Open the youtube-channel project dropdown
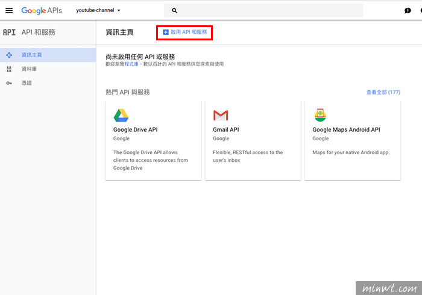Viewport: 422px width, 295px height. point(98,10)
